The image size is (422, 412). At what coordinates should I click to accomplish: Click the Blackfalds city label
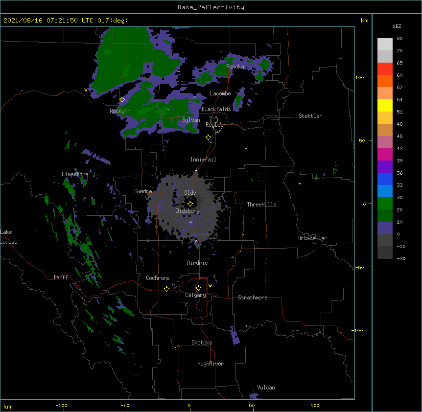tap(216, 109)
